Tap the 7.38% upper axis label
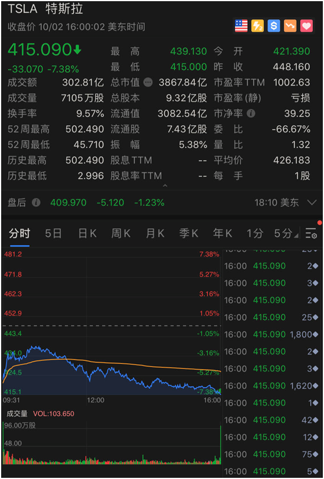 tap(209, 254)
